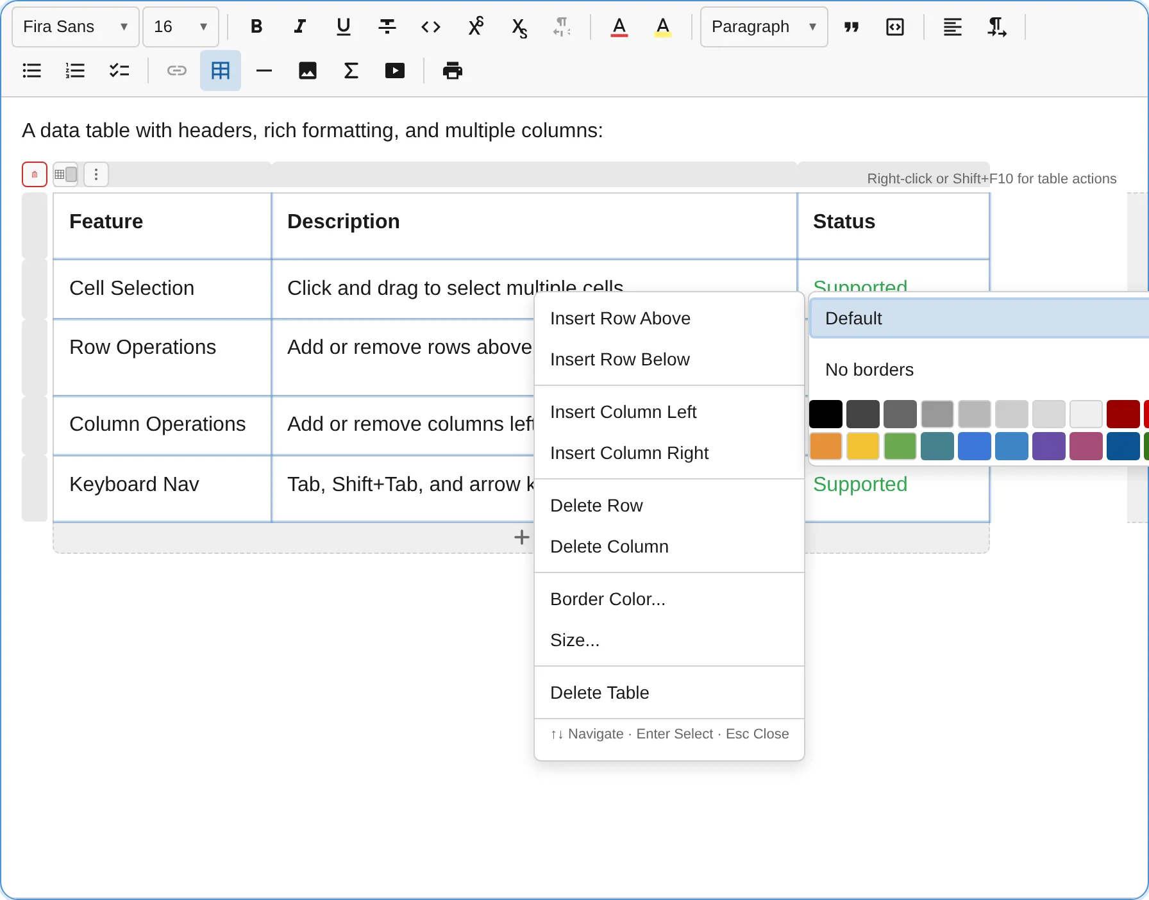Open the font size 16 dropdown
1149x900 pixels.
181,27
